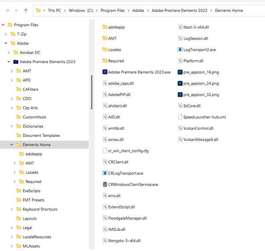Click the VulcanControl.dll file icon
265x251 pixels.
tap(180, 128)
